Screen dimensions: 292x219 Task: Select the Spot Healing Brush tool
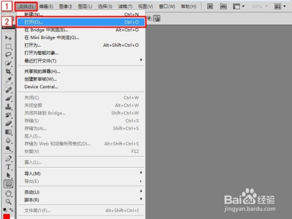click(8, 90)
